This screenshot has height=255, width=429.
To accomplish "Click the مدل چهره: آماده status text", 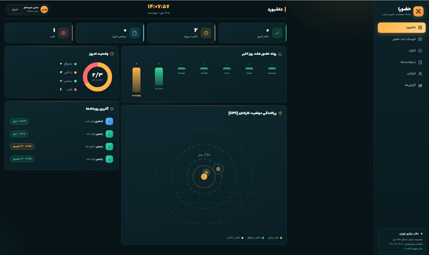I will [x=413, y=248].
